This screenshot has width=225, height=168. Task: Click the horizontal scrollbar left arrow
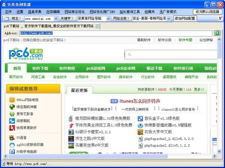pyautogui.click(x=6, y=156)
